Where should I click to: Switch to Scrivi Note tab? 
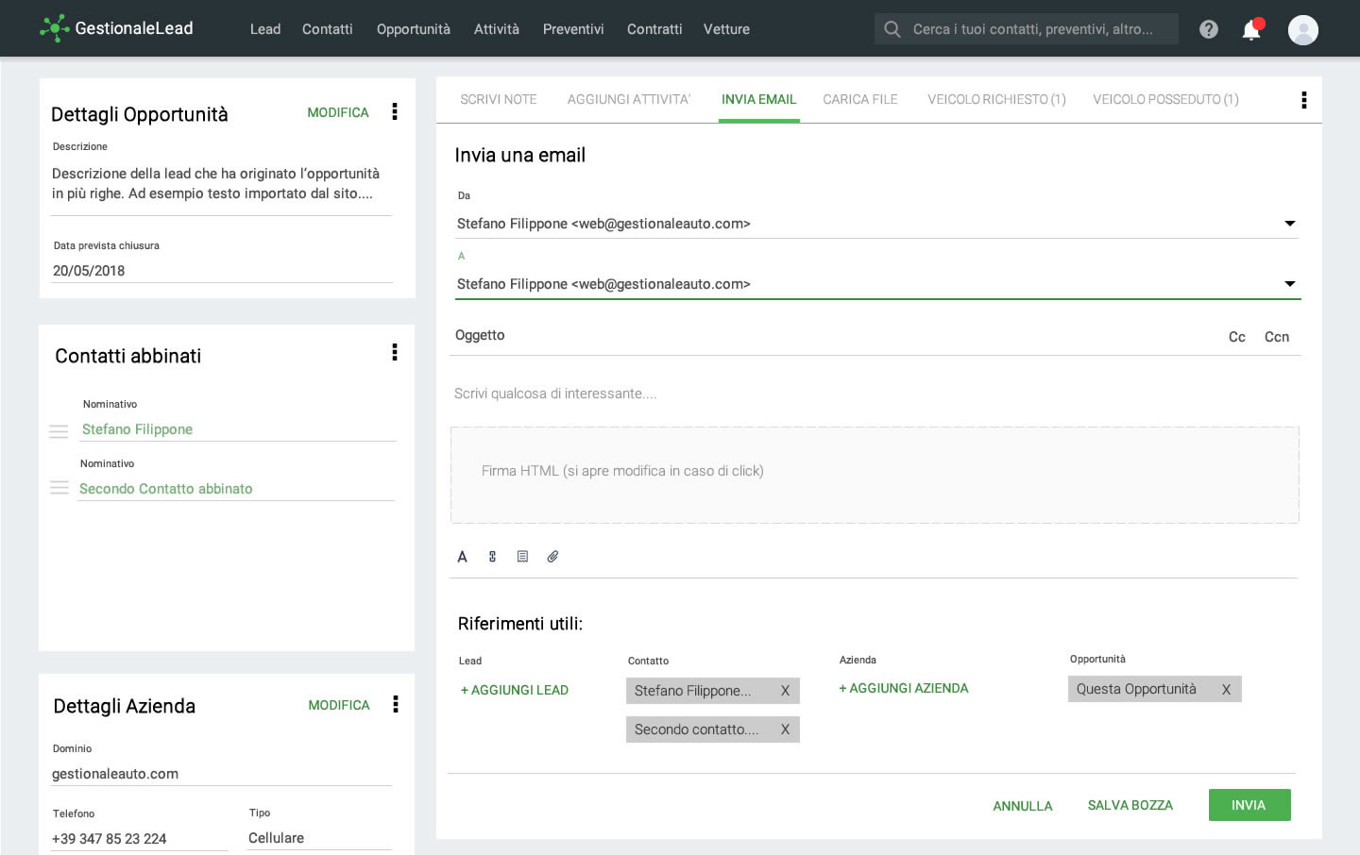point(499,99)
